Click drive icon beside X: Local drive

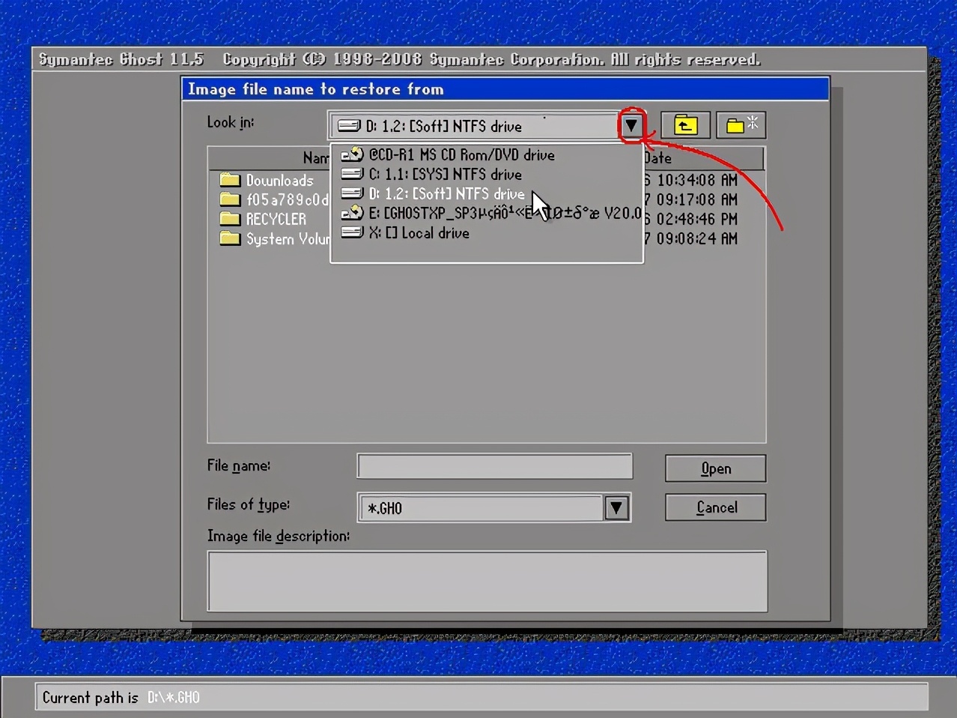click(352, 232)
